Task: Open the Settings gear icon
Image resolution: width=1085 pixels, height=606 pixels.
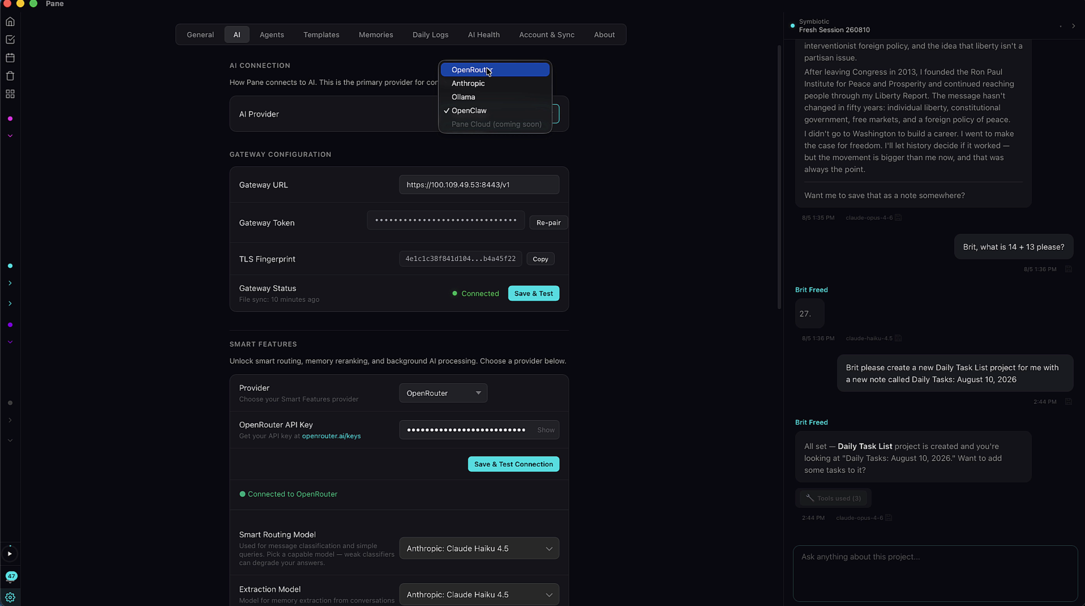Action: tap(10, 598)
